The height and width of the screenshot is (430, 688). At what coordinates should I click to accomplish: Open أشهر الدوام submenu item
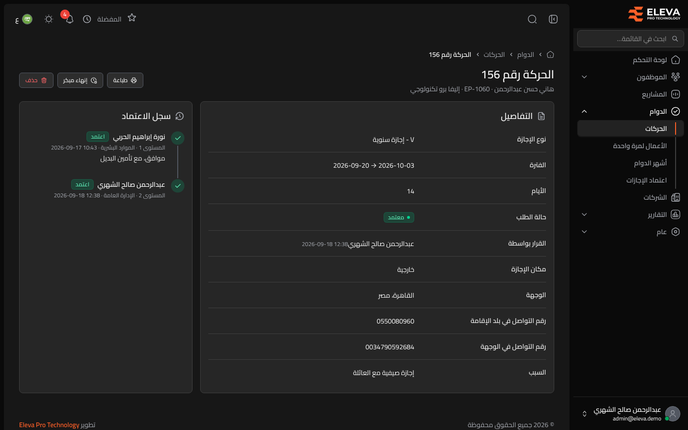[650, 163]
